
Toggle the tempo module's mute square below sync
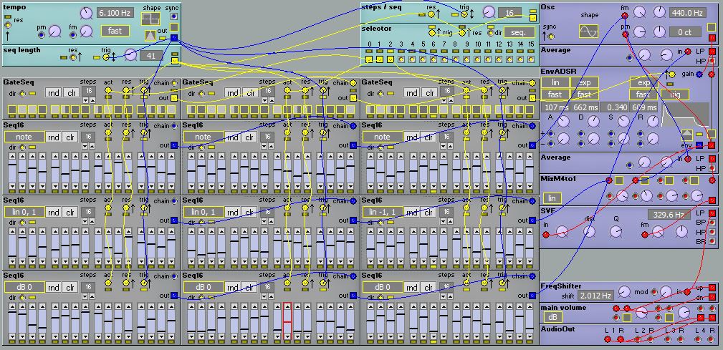[x=174, y=27]
